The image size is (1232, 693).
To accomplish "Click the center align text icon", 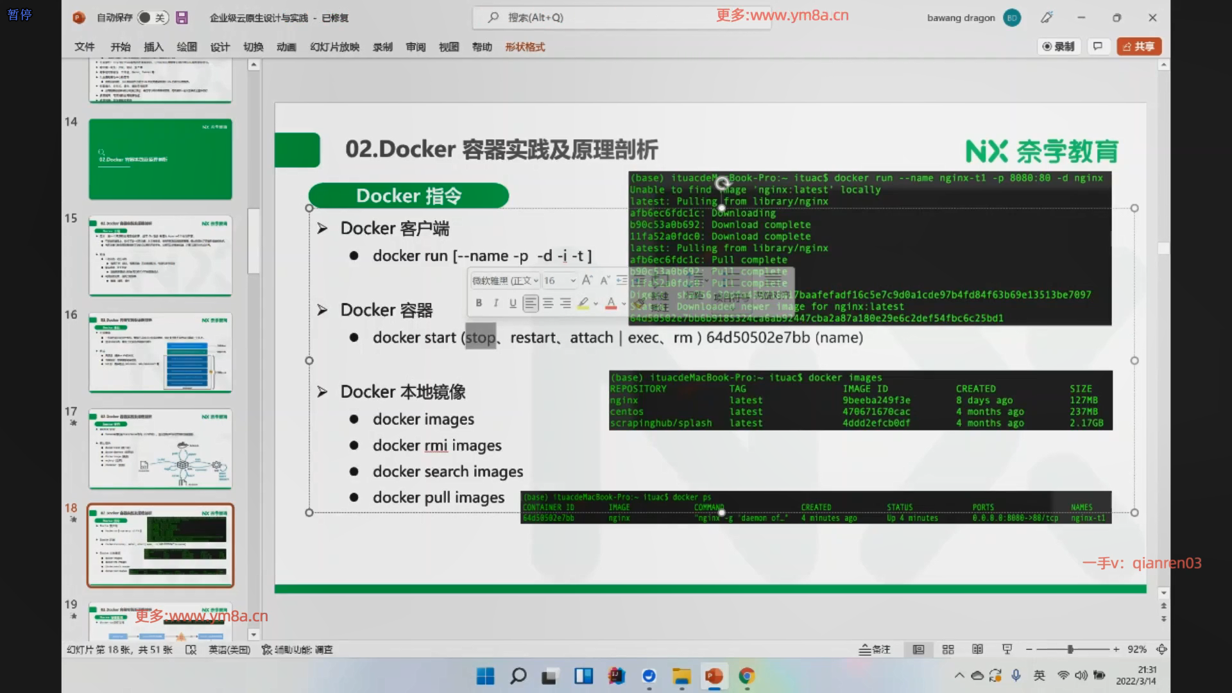I will point(548,303).
